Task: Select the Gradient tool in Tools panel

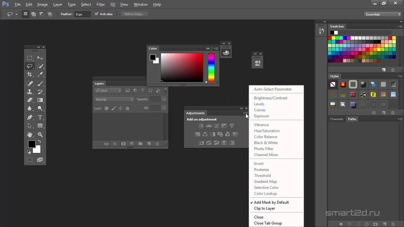Action: [x=40, y=100]
